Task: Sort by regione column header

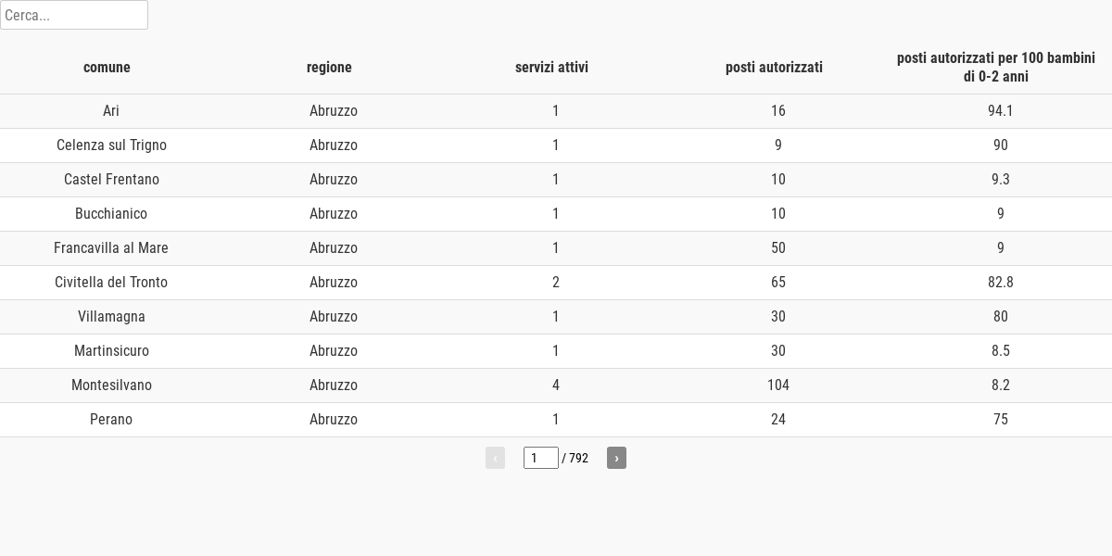Action: 329,67
